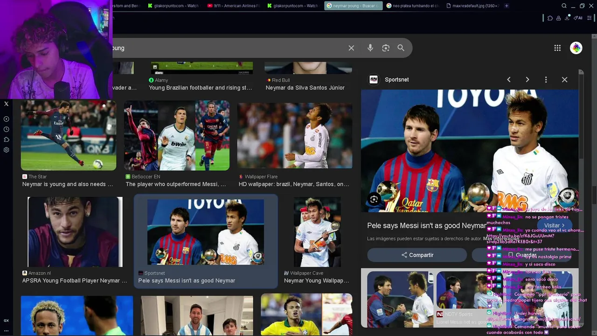Viewport: 597px width, 336px height.
Task: Click the Compartir share button
Action: click(x=417, y=255)
